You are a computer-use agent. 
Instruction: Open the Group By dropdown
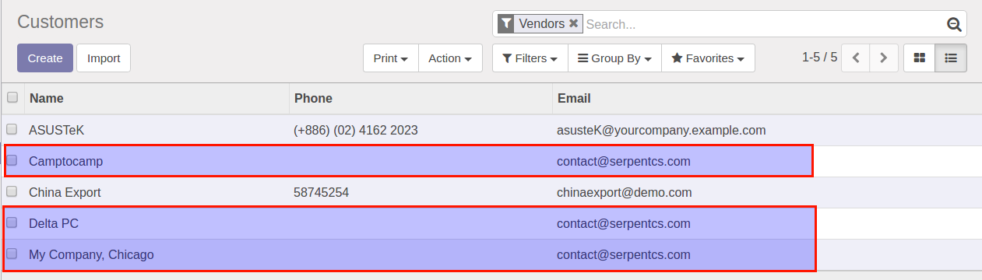pos(614,58)
